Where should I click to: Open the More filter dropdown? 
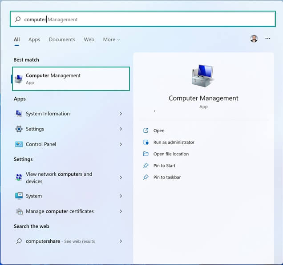point(112,40)
